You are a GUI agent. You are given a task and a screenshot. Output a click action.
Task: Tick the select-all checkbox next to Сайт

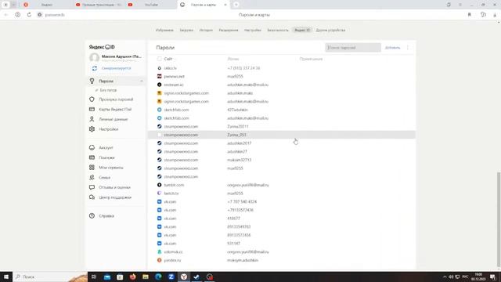tap(160, 59)
